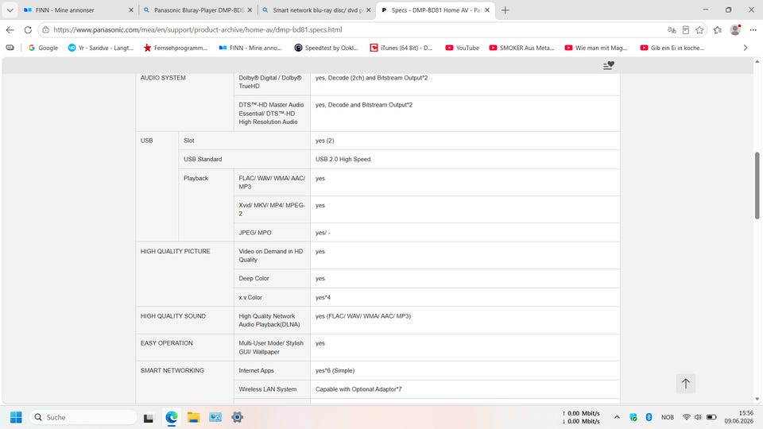Screen dimensions: 763x429
Task: Go back to the previous page
Action: click(10, 29)
